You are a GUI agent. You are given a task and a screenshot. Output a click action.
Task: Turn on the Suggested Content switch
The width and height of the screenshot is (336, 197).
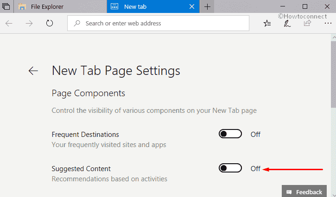pos(230,168)
